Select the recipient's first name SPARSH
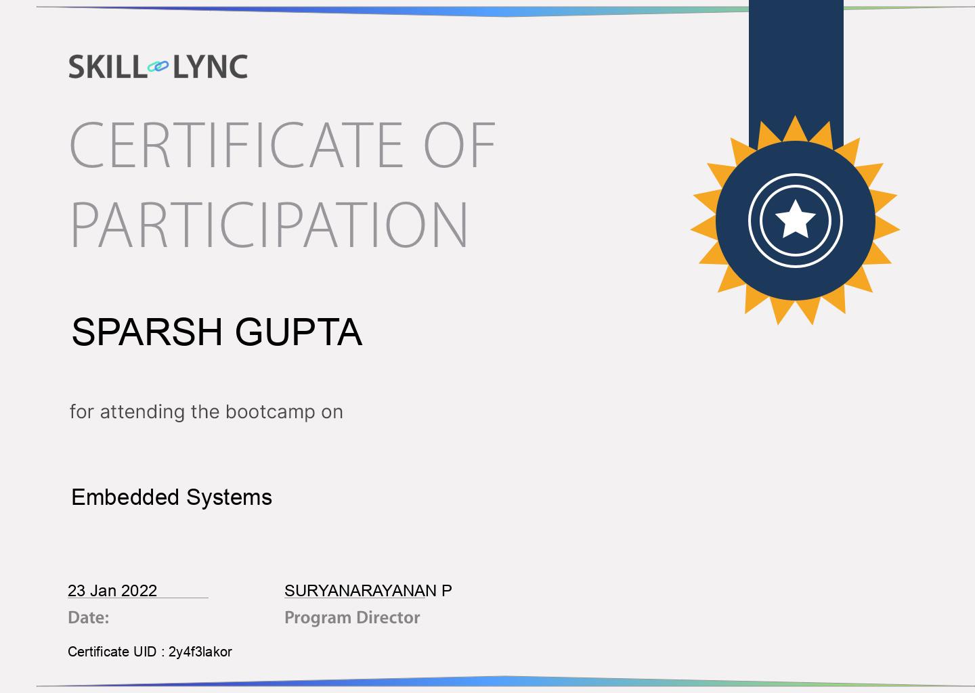Screen dimensions: 975x693 click(147, 332)
